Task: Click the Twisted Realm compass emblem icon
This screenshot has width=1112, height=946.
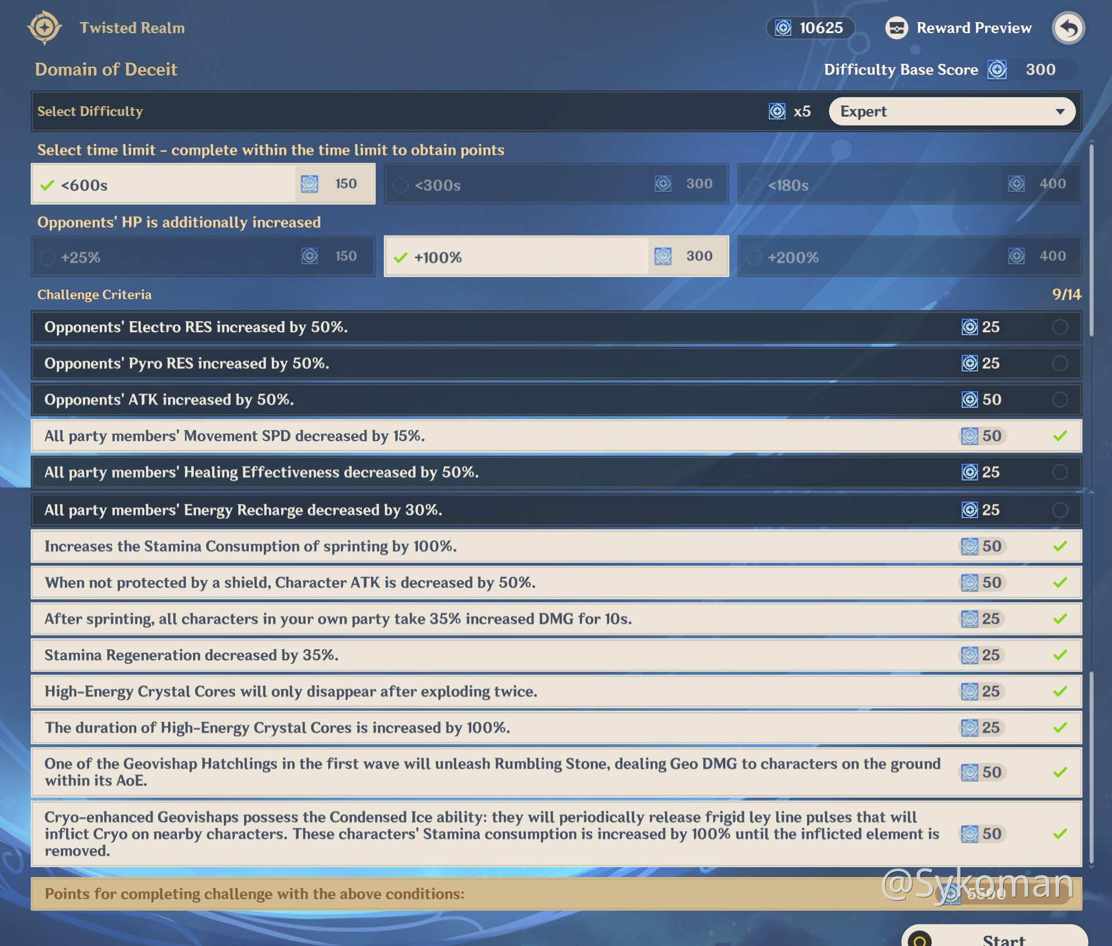Action: click(45, 27)
